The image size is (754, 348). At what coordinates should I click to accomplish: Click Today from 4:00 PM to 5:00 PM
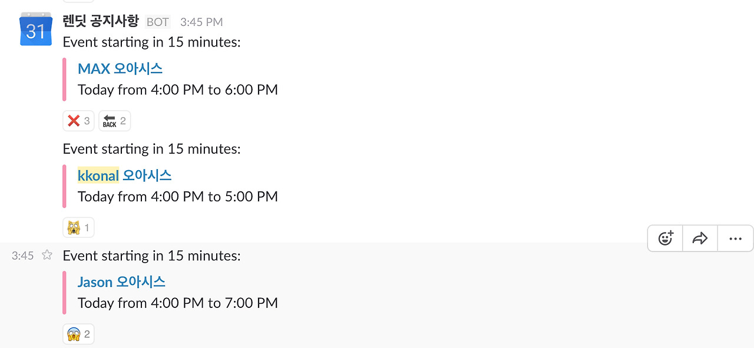tap(178, 197)
